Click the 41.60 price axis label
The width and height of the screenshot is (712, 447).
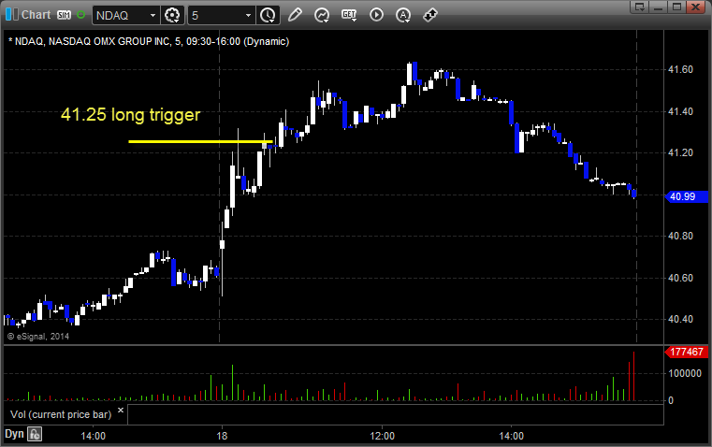(x=680, y=69)
